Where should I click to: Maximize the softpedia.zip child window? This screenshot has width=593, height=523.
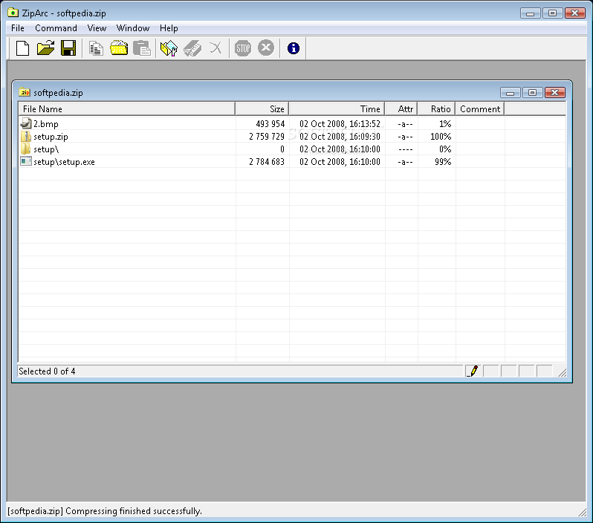533,93
